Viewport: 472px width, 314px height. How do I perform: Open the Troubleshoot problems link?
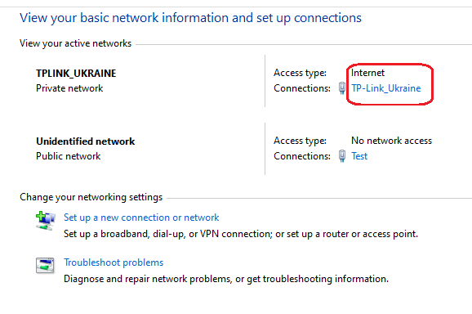tap(114, 262)
